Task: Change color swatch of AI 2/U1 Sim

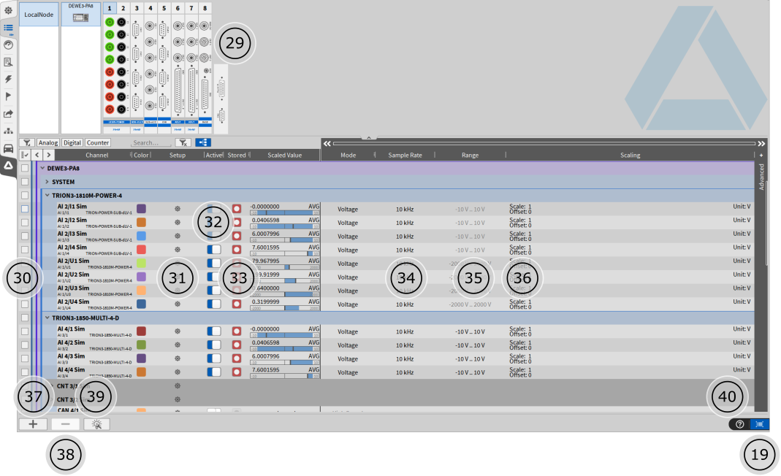Action: (142, 263)
